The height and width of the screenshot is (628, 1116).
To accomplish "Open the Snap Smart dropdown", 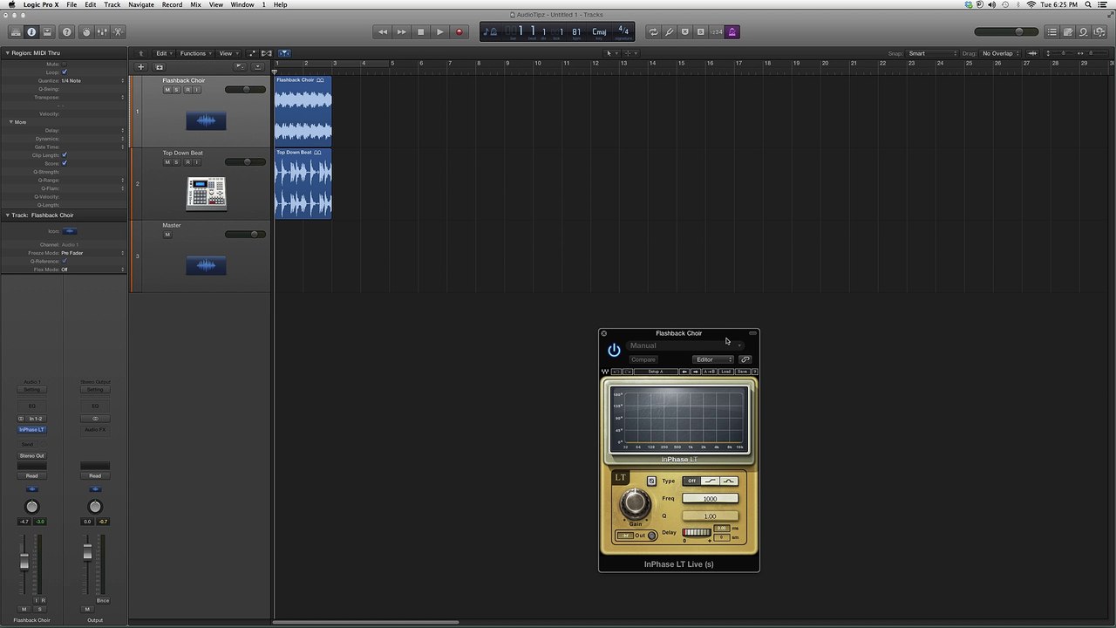I will click(x=933, y=53).
